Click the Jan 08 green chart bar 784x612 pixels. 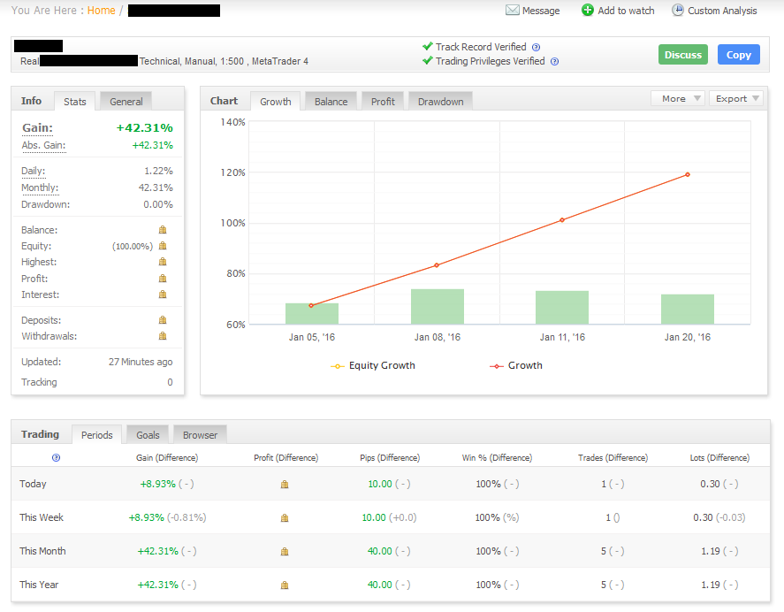point(437,306)
